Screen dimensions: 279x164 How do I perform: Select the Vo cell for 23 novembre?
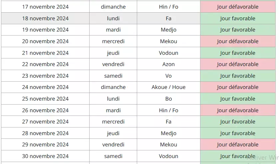[168, 76]
